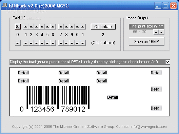
Task: Minimize the EANhack window
Action: (x=158, y=6)
